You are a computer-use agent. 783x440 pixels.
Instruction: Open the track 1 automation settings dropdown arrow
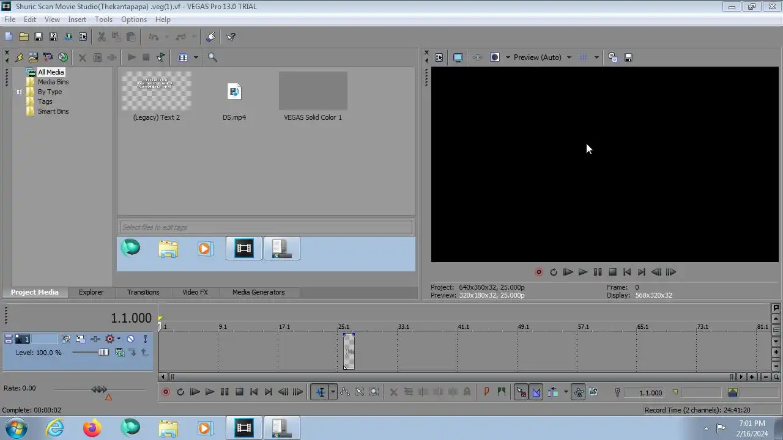pos(119,339)
